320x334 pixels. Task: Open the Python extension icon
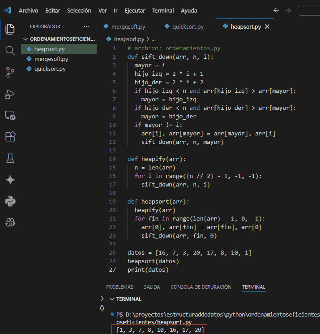(10, 201)
